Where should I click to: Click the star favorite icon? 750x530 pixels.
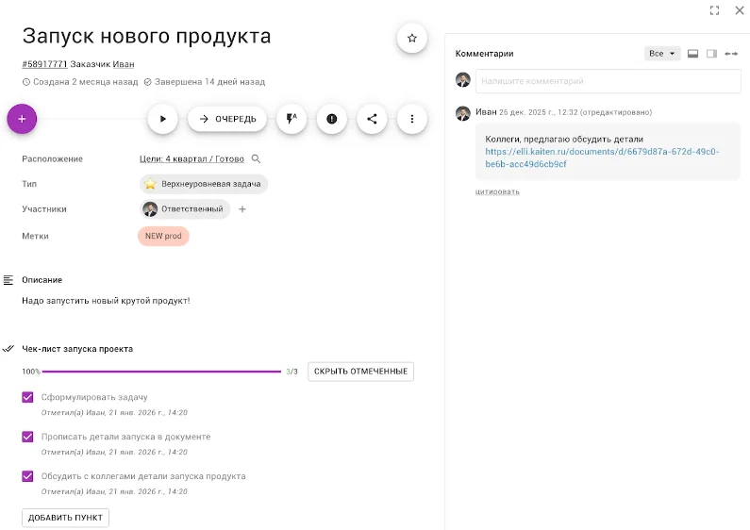point(411,39)
